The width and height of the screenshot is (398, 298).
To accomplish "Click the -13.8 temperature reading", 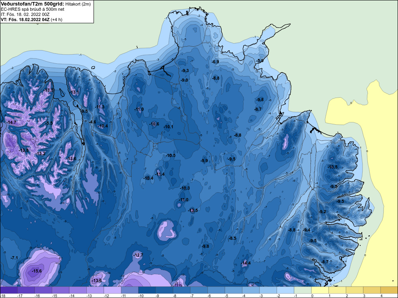I will (x=23, y=150).
